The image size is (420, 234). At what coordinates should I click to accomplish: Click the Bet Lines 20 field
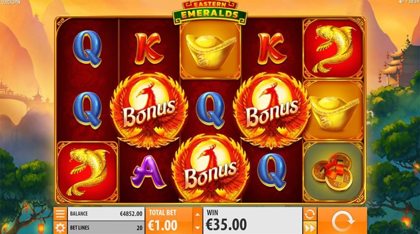106,227
